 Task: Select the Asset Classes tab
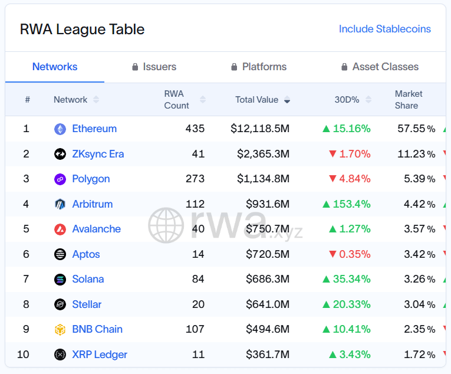[380, 67]
